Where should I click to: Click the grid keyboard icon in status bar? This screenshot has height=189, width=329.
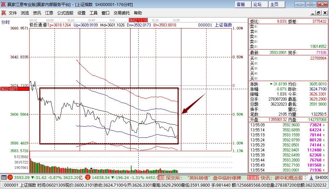tap(4, 178)
